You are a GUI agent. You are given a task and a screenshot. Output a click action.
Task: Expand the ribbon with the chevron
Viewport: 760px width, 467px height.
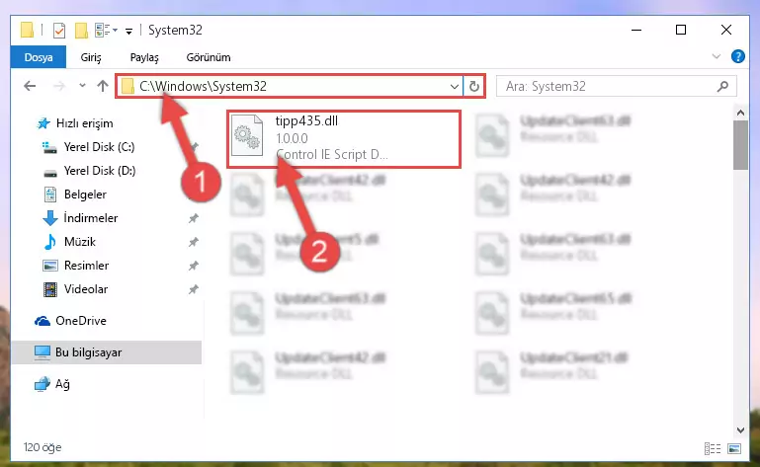click(716, 56)
